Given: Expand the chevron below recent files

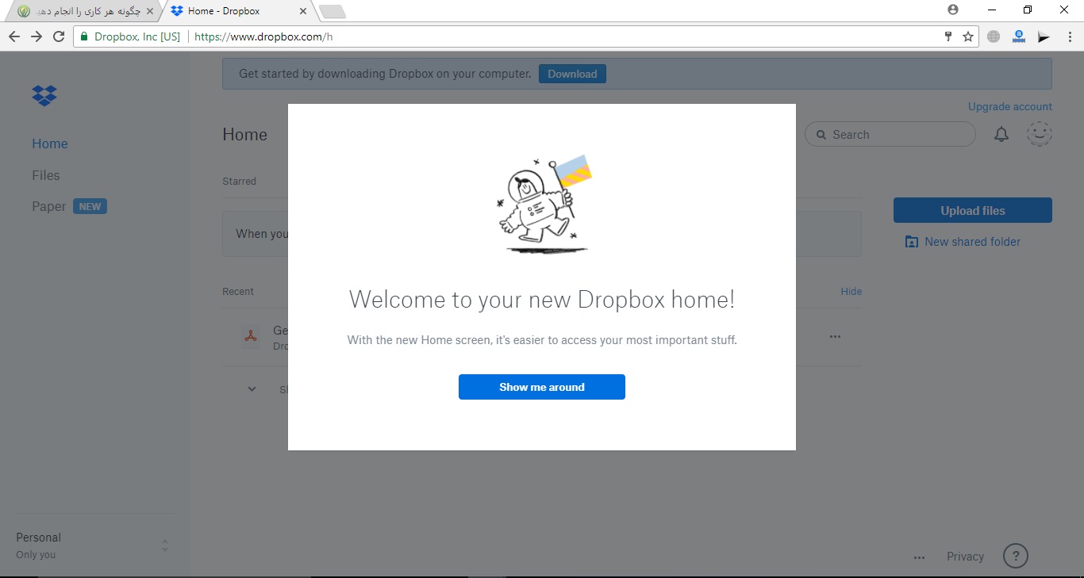Looking at the screenshot, I should point(252,389).
